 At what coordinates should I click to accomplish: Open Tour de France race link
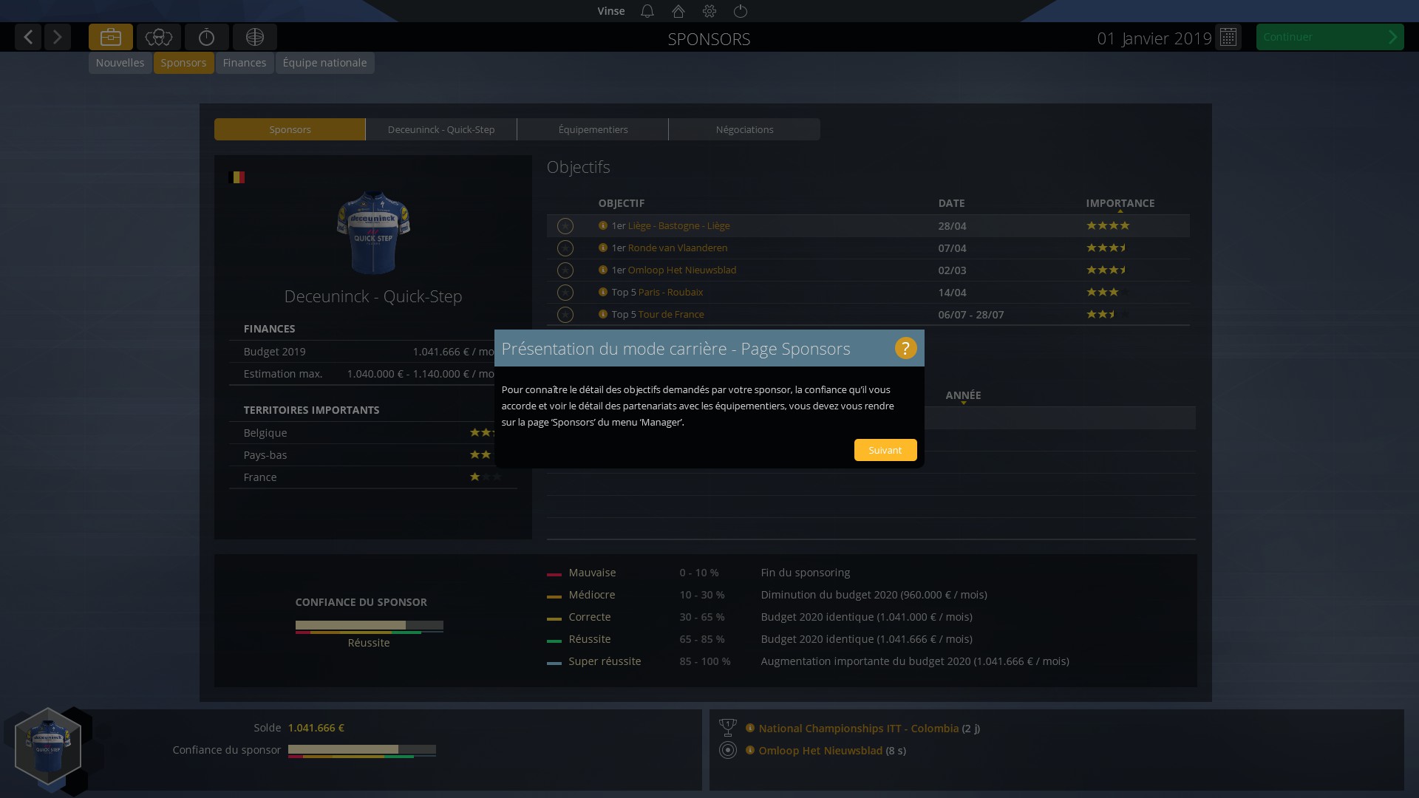pyautogui.click(x=671, y=314)
